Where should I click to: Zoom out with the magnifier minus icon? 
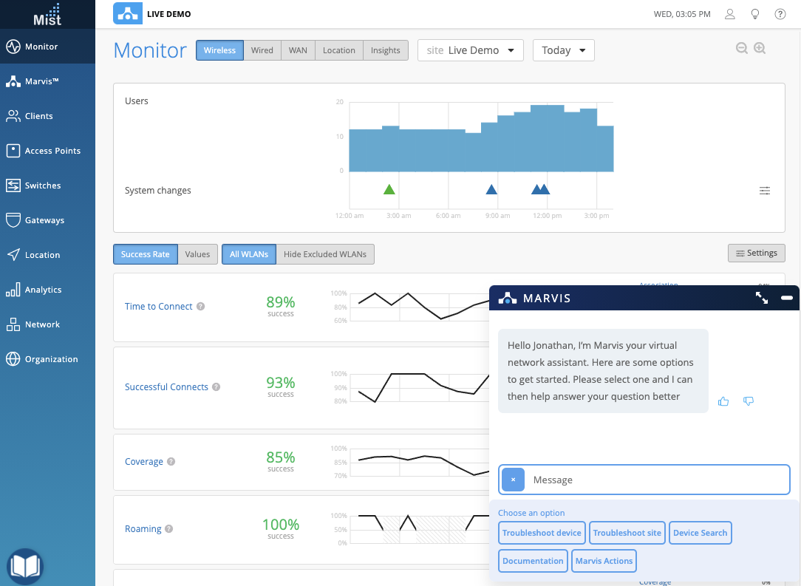pos(741,48)
